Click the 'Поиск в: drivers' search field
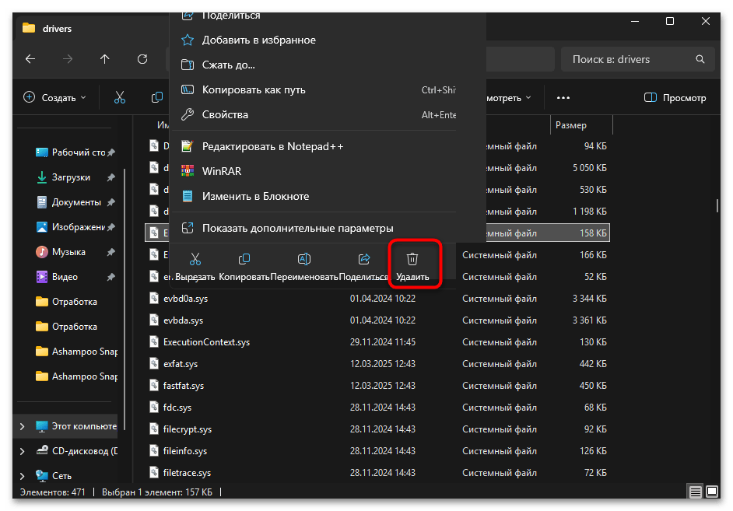The image size is (733, 511). click(x=637, y=59)
